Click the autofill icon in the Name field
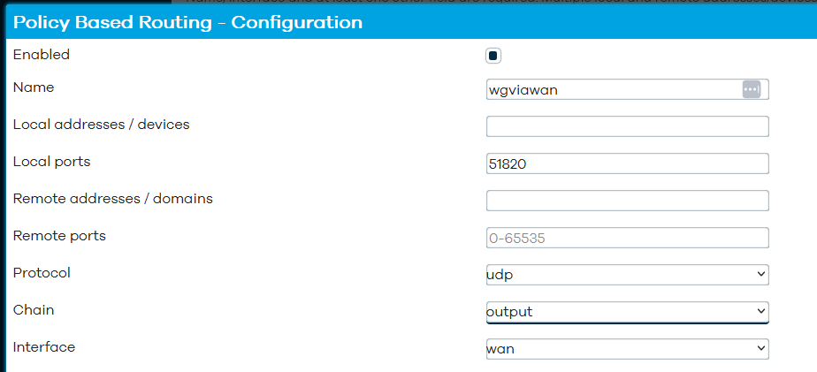Screen dimensions: 817x372 click(x=752, y=89)
